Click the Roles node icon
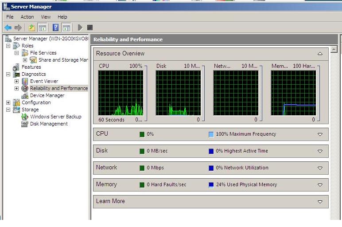 [x=16, y=46]
